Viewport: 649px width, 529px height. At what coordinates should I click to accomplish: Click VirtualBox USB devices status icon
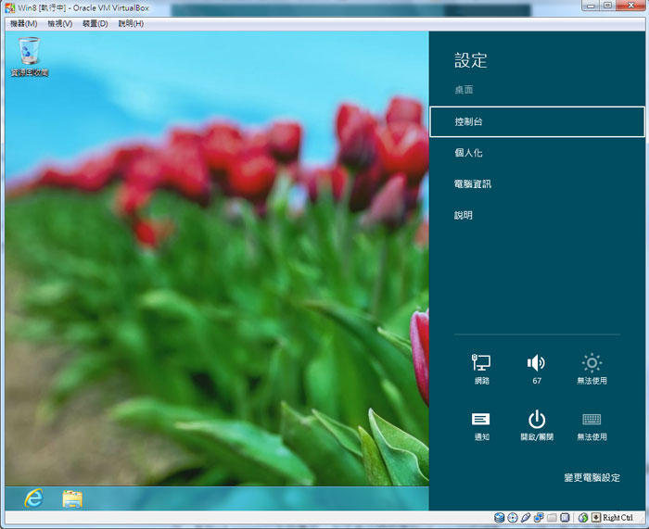[x=526, y=517]
